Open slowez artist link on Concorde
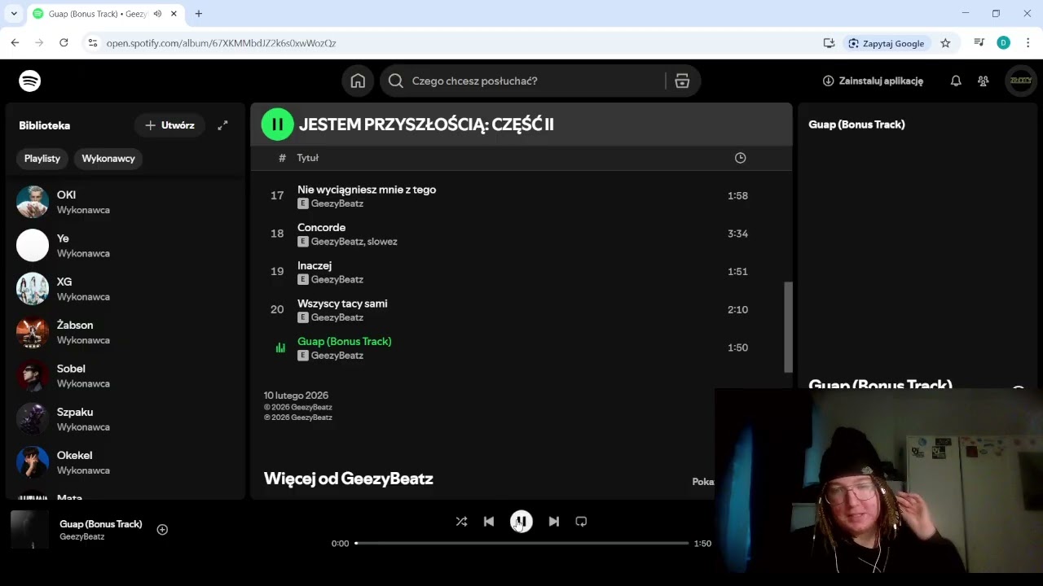1043x586 pixels. click(x=382, y=242)
